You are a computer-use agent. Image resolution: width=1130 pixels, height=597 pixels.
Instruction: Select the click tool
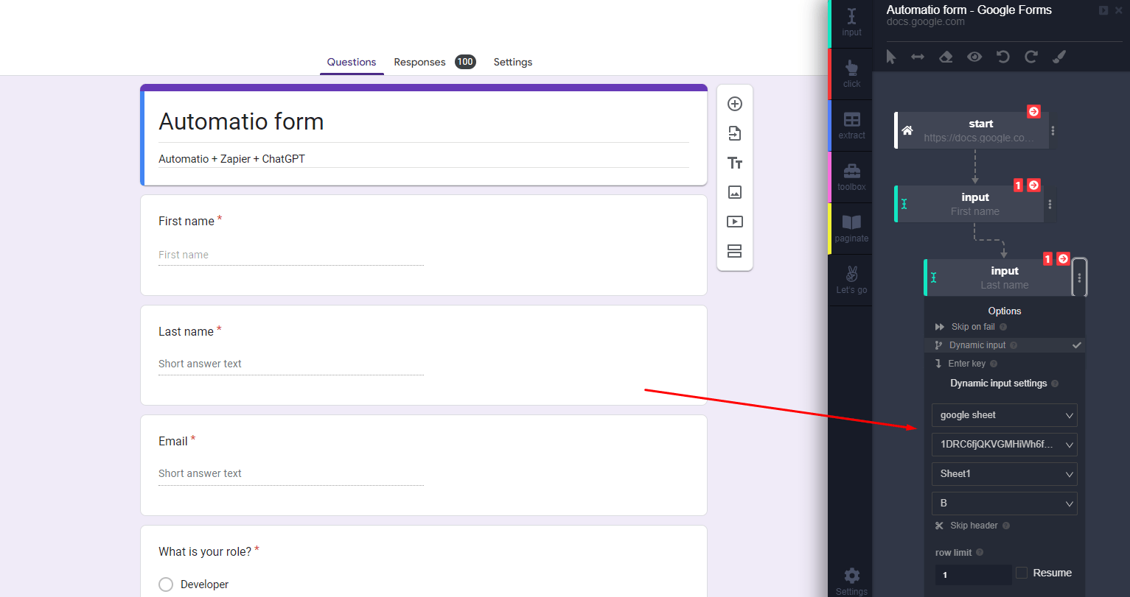(x=851, y=74)
